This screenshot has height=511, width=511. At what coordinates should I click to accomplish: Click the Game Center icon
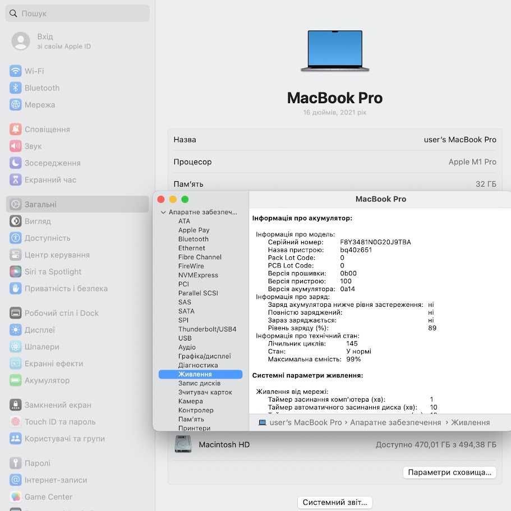[x=15, y=496]
